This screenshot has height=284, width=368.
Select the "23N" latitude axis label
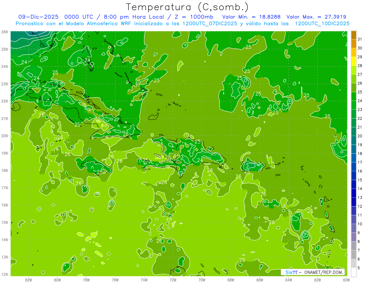pyautogui.click(x=4, y=84)
